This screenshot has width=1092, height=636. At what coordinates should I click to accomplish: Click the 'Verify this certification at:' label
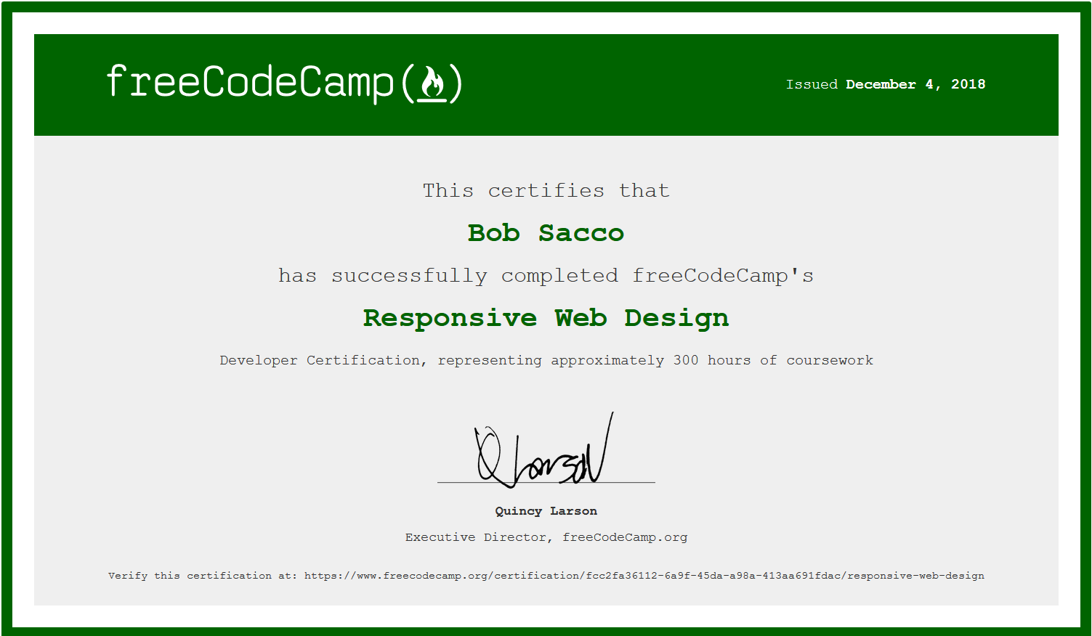click(203, 576)
